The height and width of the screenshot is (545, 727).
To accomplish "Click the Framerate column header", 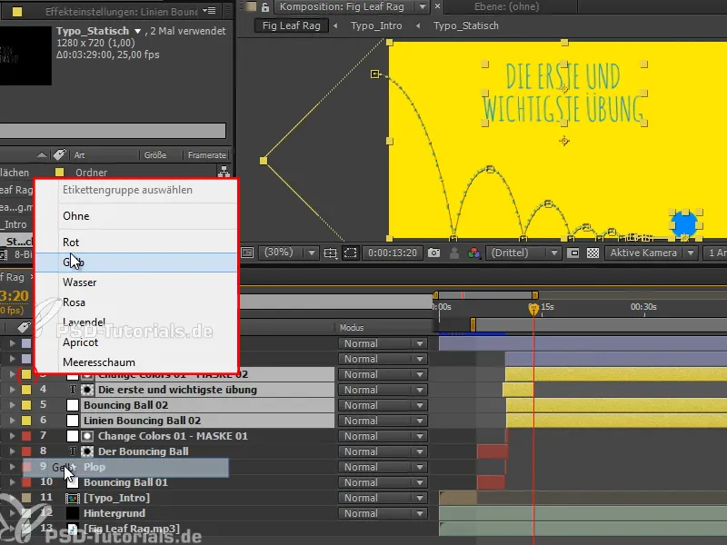I will [207, 154].
